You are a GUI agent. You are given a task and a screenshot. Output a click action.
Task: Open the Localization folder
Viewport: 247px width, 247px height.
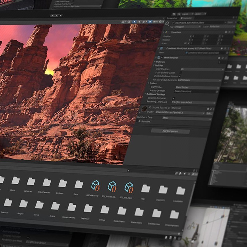click(x=181, y=191)
